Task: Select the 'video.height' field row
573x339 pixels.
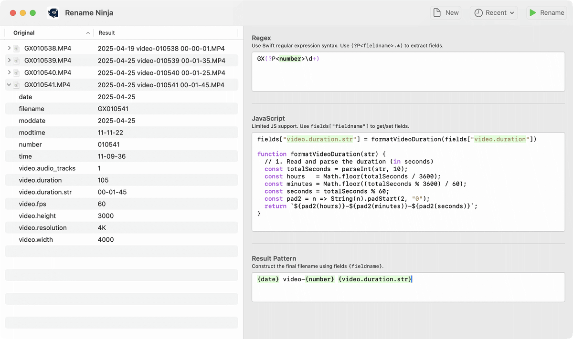Action: coord(121,216)
